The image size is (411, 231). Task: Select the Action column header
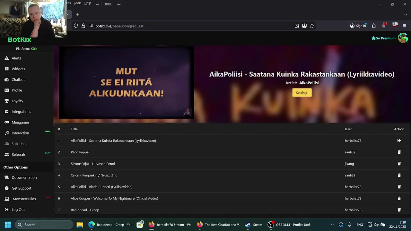(x=399, y=129)
